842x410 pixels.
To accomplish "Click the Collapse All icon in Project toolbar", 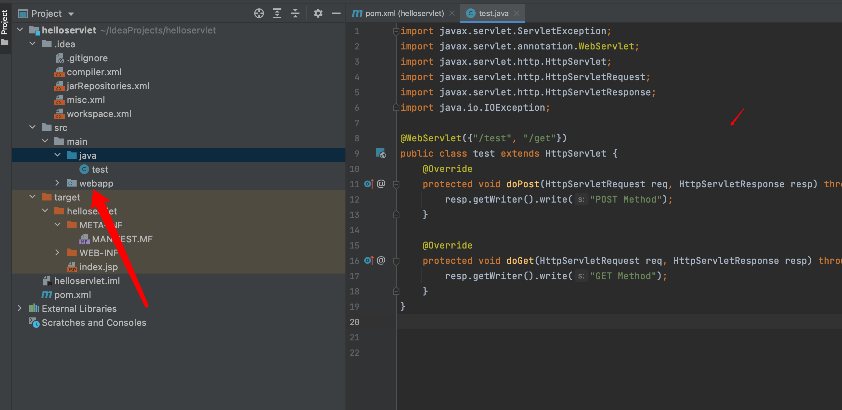I will [x=295, y=13].
